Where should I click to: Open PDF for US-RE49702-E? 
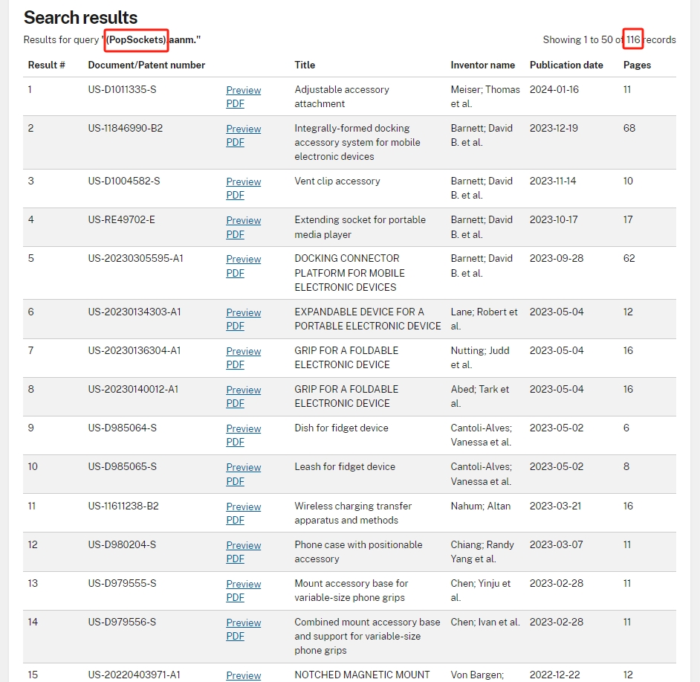pos(236,234)
